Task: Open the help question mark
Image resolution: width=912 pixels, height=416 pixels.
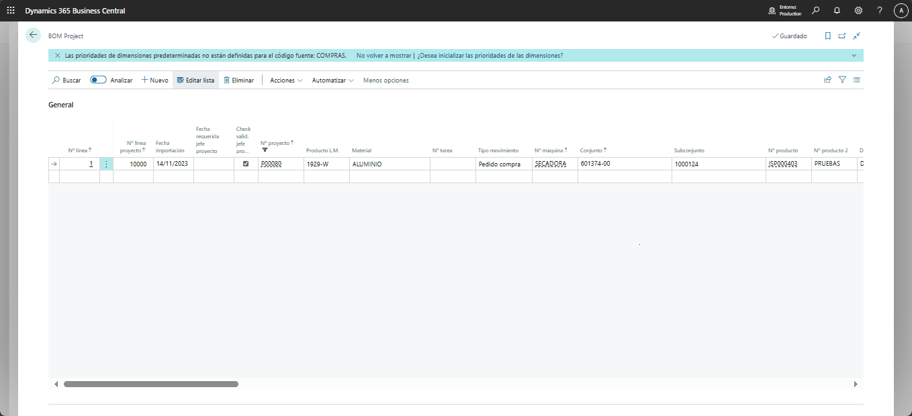Action: click(880, 11)
